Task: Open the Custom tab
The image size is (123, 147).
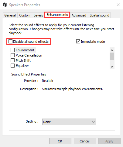Action: tap(25, 15)
